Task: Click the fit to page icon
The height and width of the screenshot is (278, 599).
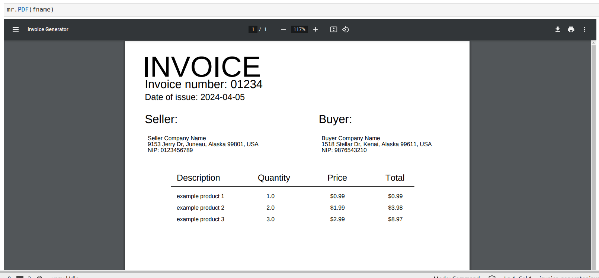Action: 334,29
